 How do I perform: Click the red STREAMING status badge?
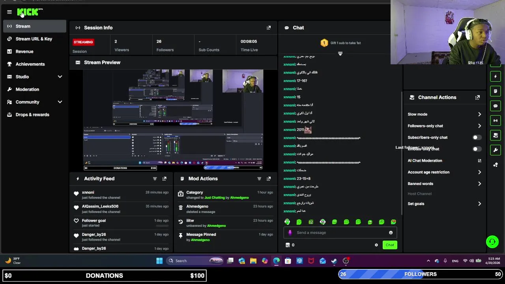pyautogui.click(x=83, y=42)
